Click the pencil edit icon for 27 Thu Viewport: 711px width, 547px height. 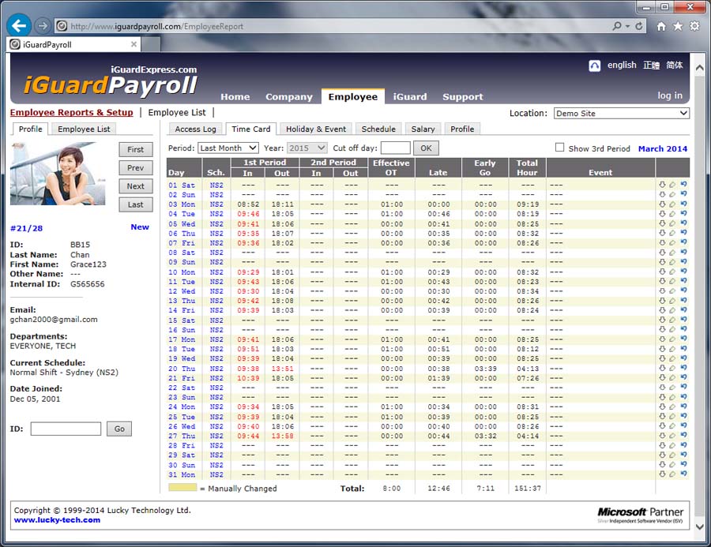672,436
